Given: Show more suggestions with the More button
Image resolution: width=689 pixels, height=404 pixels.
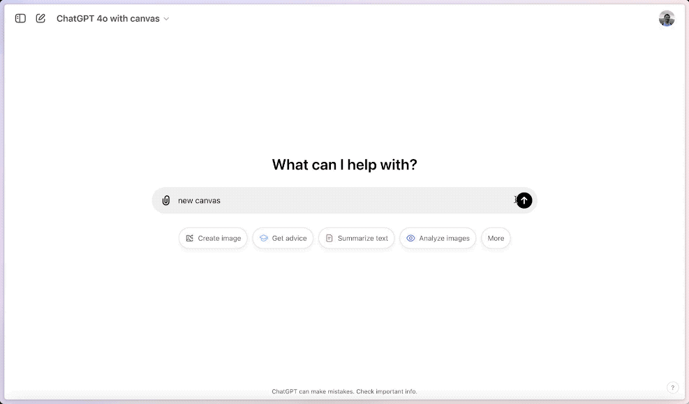Looking at the screenshot, I should pos(496,238).
